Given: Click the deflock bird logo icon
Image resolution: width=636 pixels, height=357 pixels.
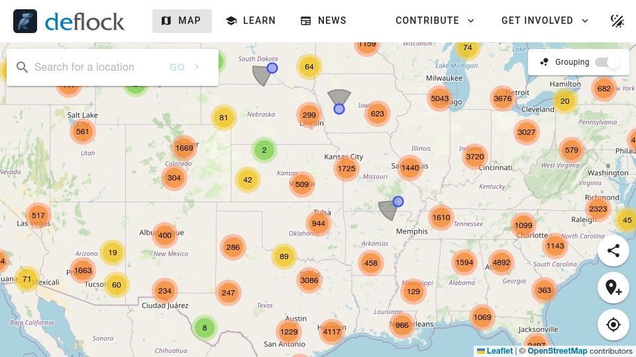Looking at the screenshot, I should pyautogui.click(x=25, y=21).
